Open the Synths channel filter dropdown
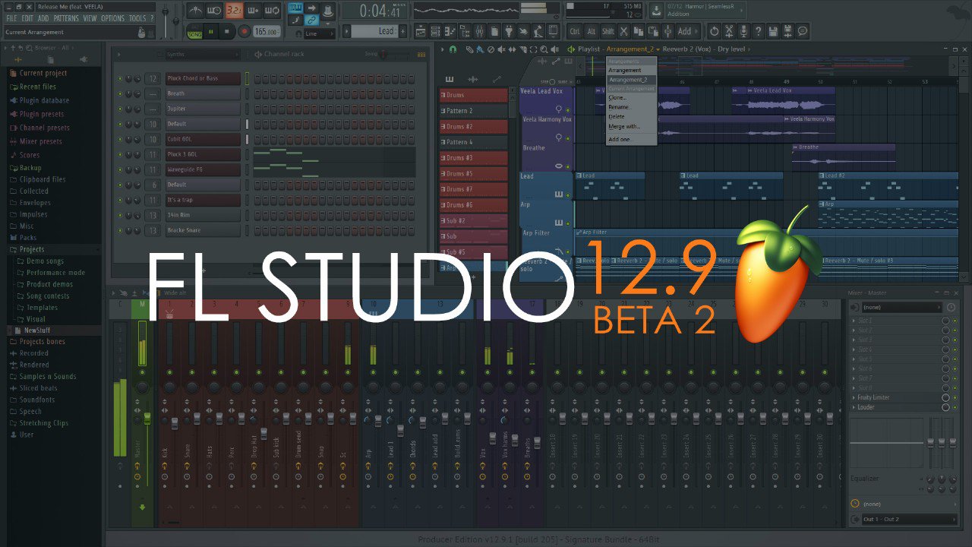972x547 pixels. click(201, 55)
